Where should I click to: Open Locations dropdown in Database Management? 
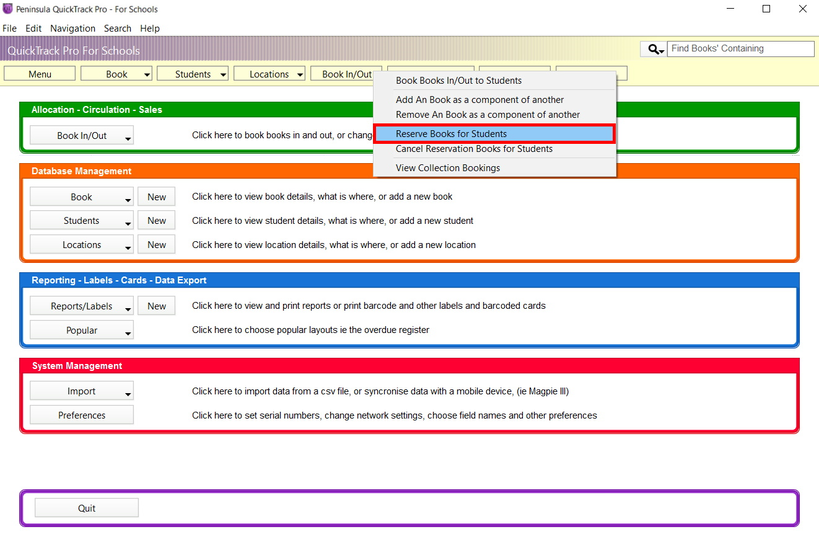click(x=82, y=245)
